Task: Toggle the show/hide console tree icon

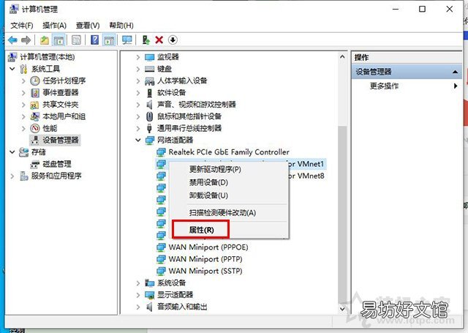Action: pos(58,40)
